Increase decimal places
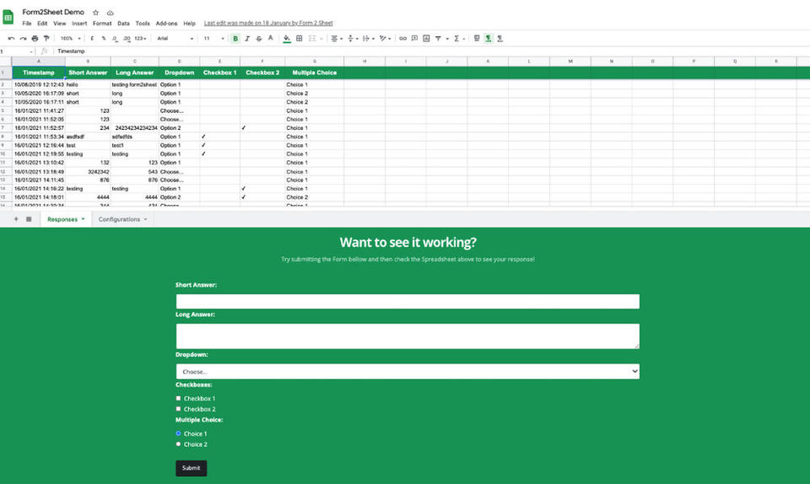 pos(127,39)
